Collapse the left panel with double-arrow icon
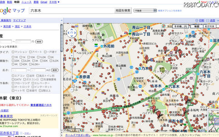This screenshot has height=137, width=219. tap(62, 21)
